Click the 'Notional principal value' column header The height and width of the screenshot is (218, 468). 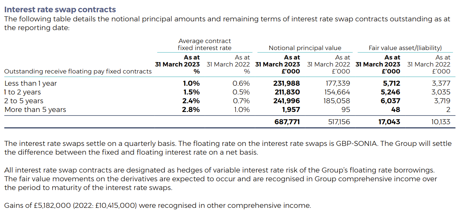click(305, 48)
